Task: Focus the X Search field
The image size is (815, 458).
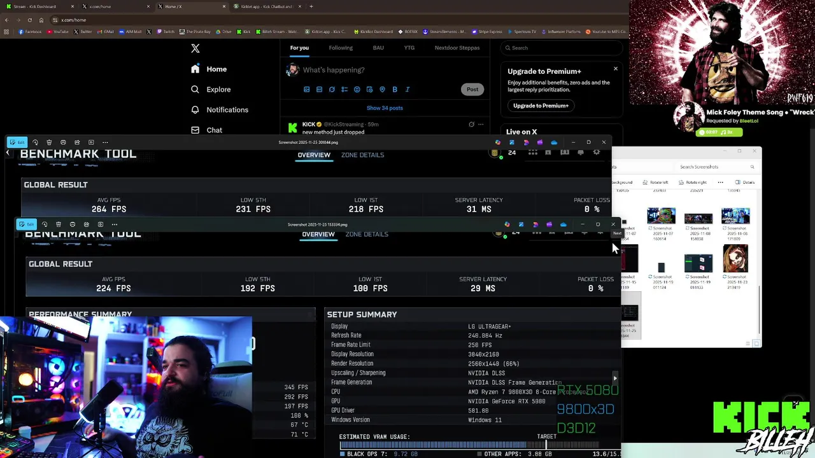Action: [560, 48]
